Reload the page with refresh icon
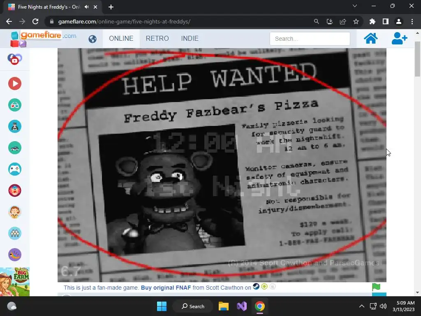This screenshot has height=316, width=421. [35, 21]
